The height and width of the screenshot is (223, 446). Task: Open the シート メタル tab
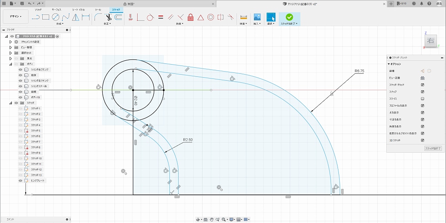click(x=78, y=9)
